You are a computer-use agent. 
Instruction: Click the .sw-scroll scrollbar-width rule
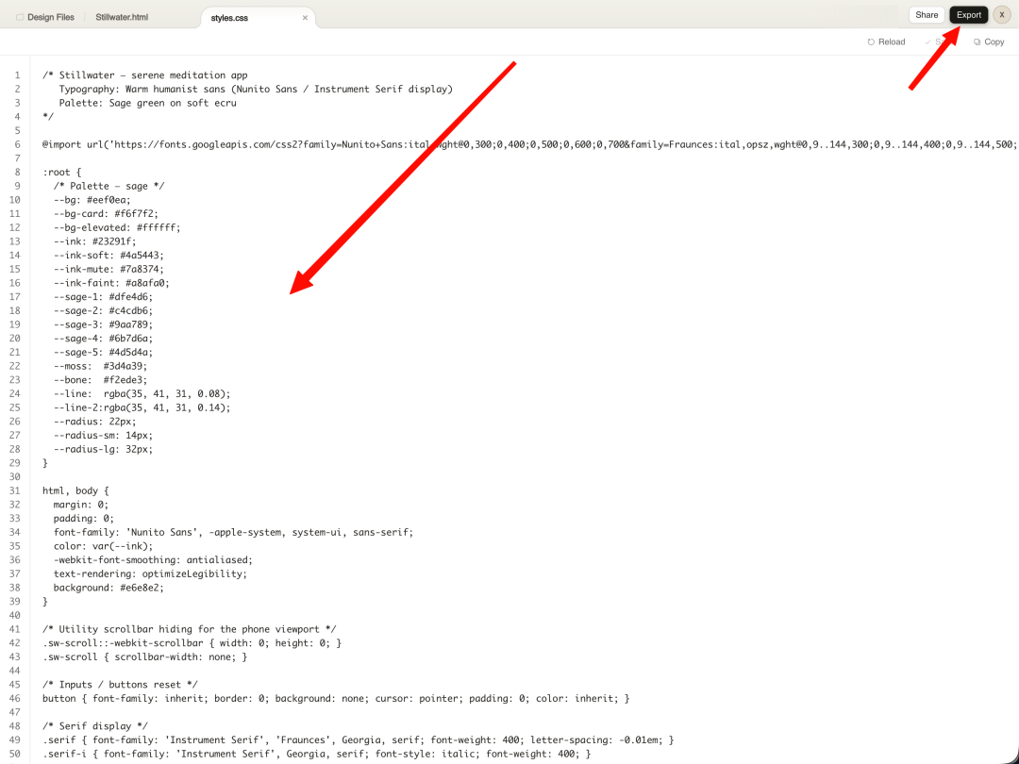[144, 656]
